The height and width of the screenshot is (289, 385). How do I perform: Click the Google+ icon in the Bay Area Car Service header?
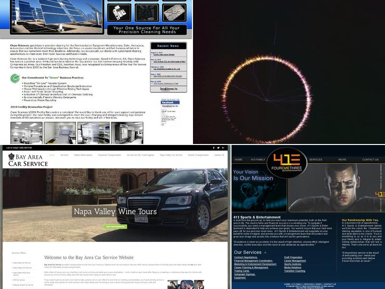point(223,148)
